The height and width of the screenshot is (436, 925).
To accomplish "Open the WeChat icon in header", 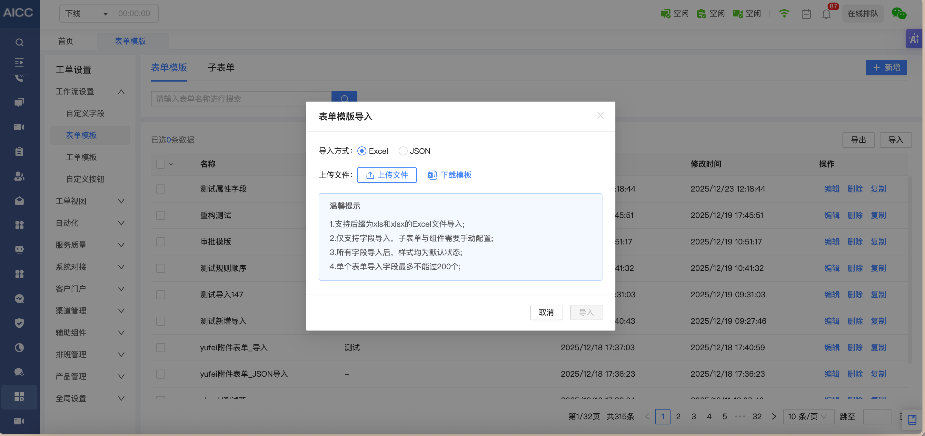I will coord(899,13).
